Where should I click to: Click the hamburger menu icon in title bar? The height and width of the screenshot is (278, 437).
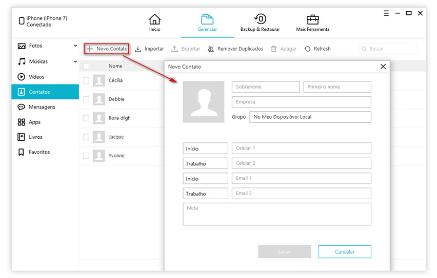(x=386, y=13)
